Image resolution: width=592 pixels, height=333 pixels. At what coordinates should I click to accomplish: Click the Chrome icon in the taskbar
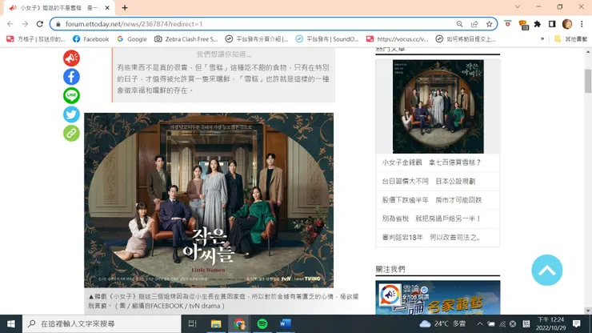pyautogui.click(x=239, y=323)
